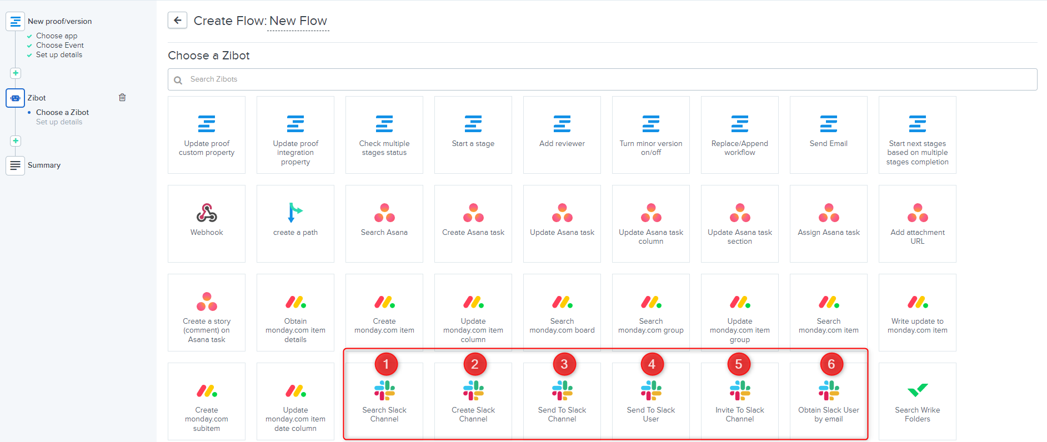Screen dimensions: 1047x442
Task: Select Search Slack Channel Zibot
Action: (384, 401)
